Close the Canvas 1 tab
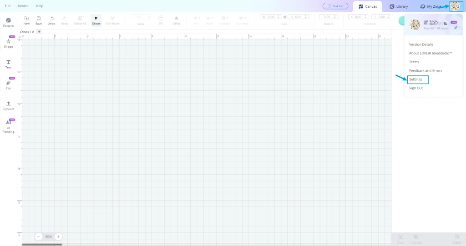Viewport: 466px width, 246px height. tap(33, 32)
